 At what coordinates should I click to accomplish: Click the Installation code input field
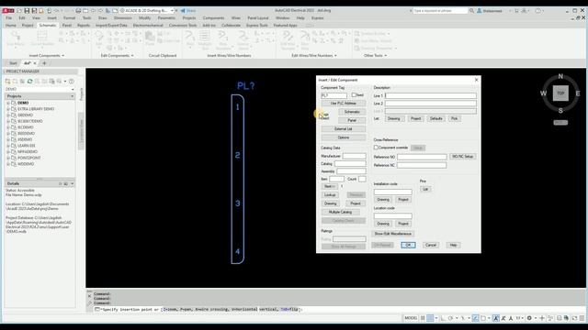click(392, 192)
